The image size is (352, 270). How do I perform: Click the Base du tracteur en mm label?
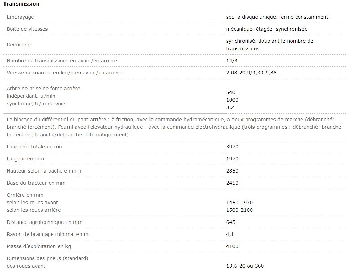(x=36, y=183)
